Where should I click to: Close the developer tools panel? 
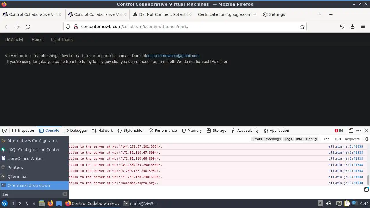coord(366,131)
